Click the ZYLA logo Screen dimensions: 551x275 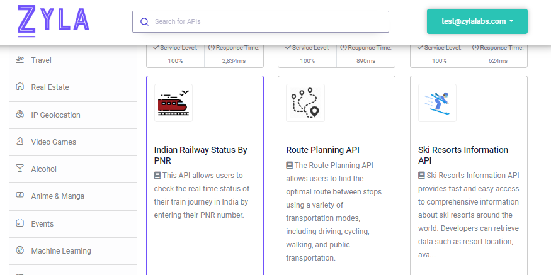pyautogui.click(x=54, y=21)
